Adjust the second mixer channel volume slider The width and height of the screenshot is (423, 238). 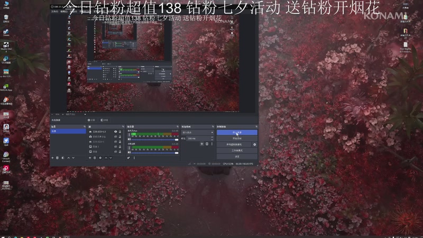click(155, 153)
